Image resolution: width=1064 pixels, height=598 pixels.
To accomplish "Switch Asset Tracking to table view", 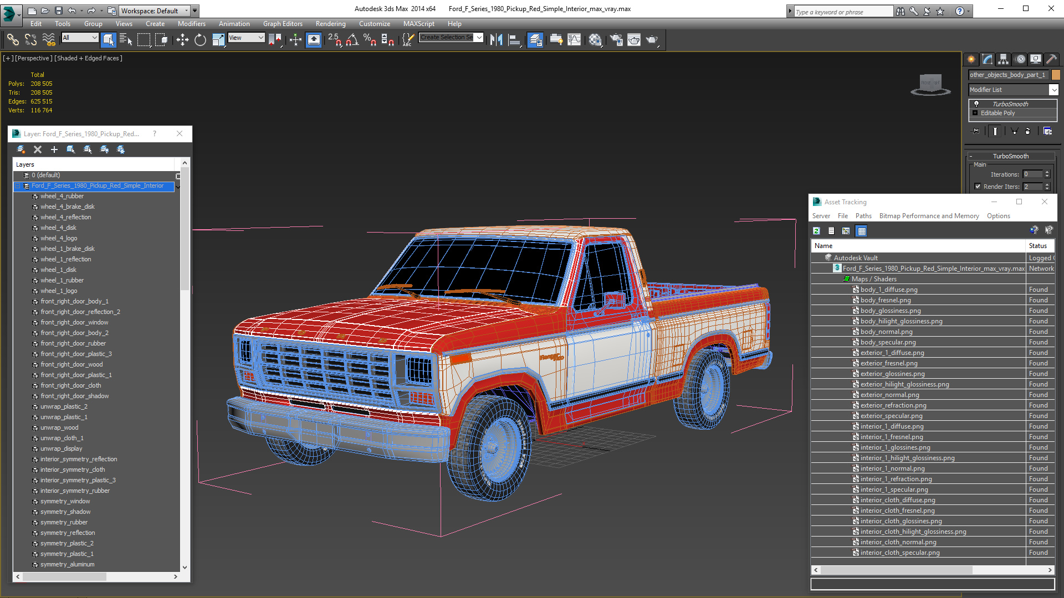I will coord(861,231).
